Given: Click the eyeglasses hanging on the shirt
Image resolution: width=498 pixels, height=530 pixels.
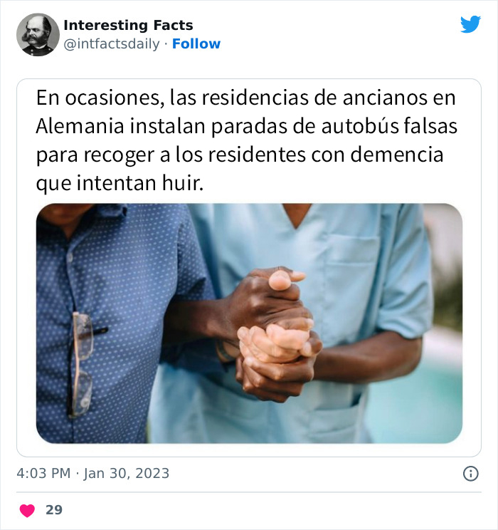Looking at the screenshot, I should coord(83,363).
